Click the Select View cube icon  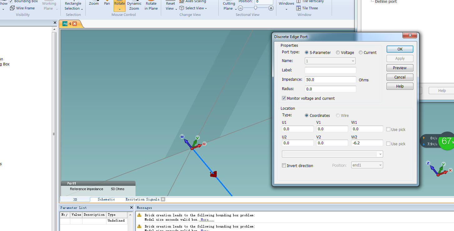[x=182, y=8]
